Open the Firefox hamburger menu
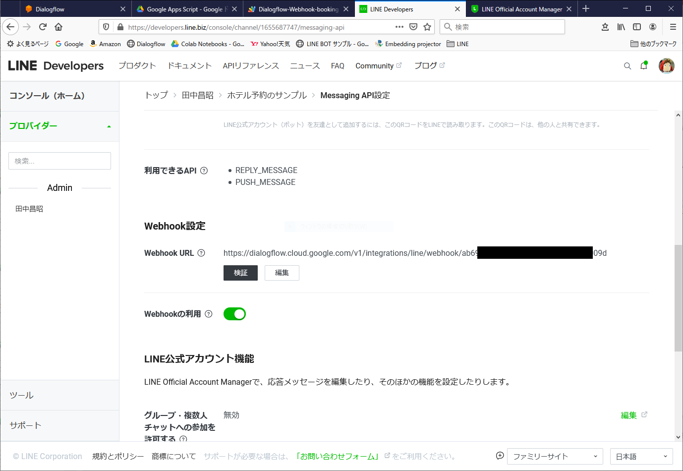Viewport: 683px width, 471px height. coord(673,27)
